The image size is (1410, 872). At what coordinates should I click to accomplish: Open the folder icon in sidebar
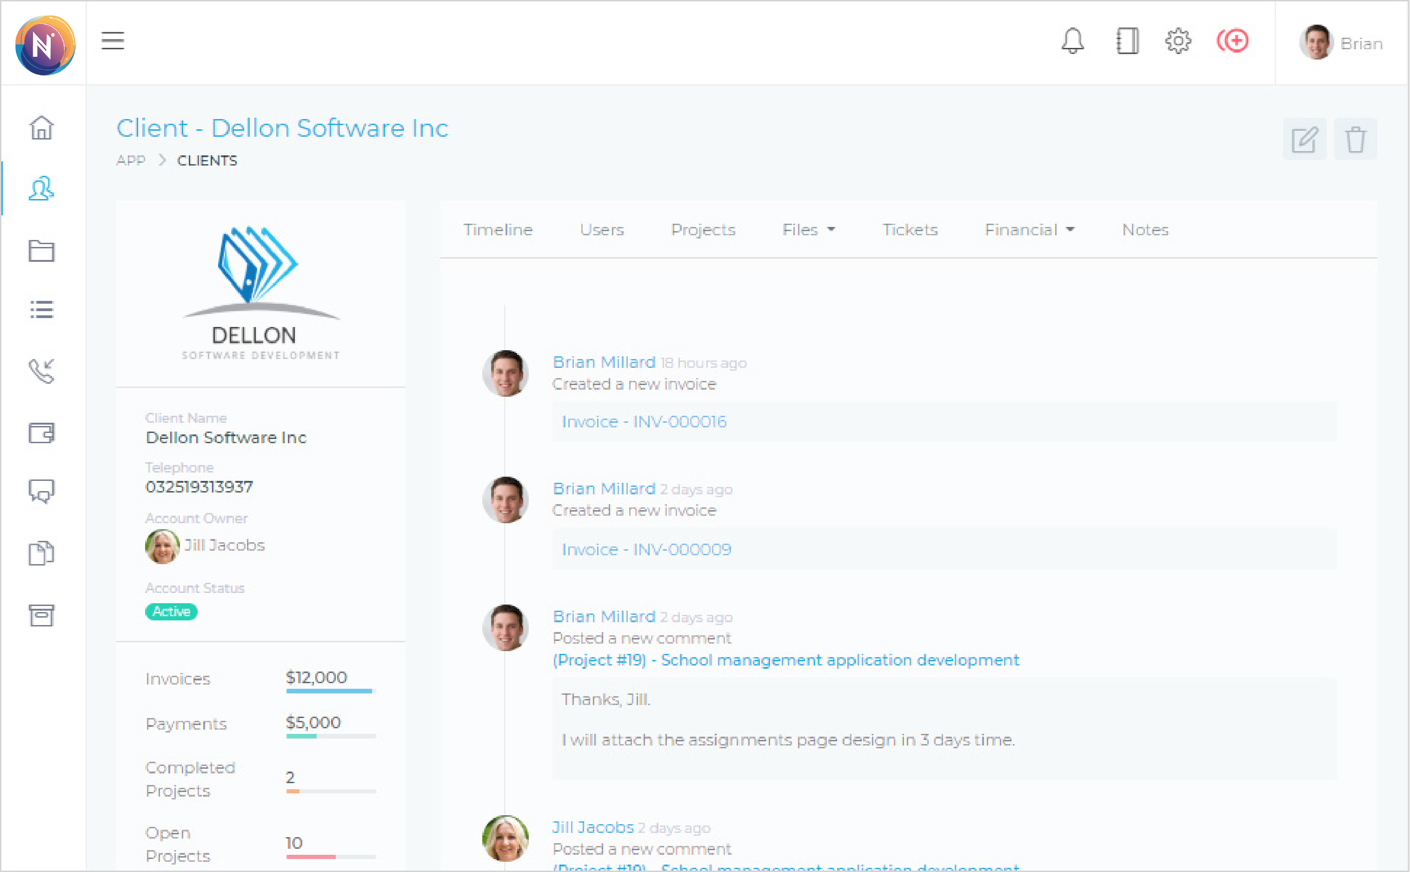(x=41, y=250)
